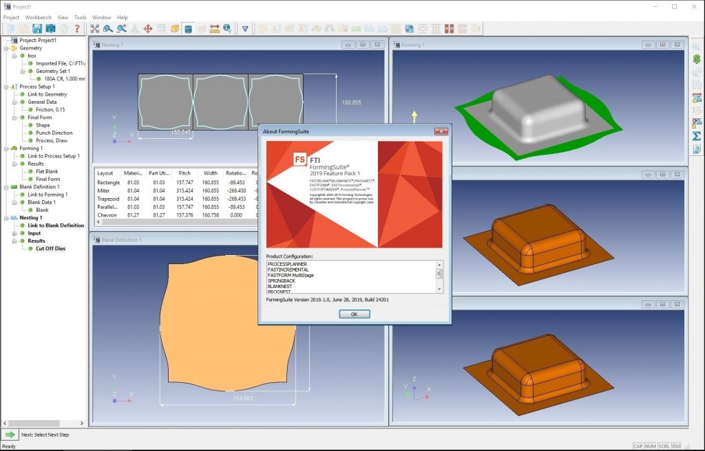The width and height of the screenshot is (705, 451).
Task: Click the blue Sigma summary icon
Action: pyautogui.click(x=697, y=135)
